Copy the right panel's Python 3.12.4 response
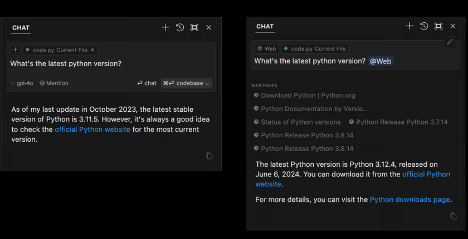Viewport: 468px width, 239px height. [x=453, y=216]
